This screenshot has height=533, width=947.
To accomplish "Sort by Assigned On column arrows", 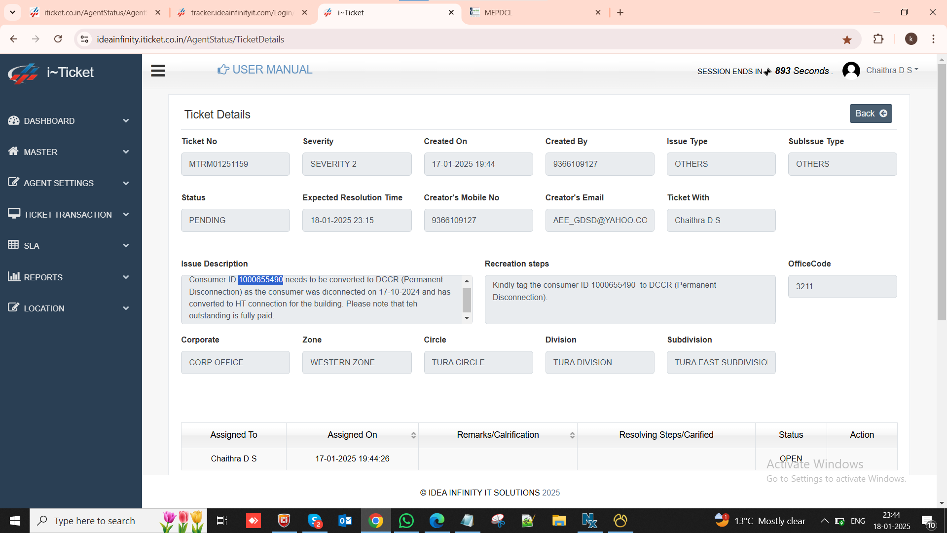I will click(x=413, y=435).
